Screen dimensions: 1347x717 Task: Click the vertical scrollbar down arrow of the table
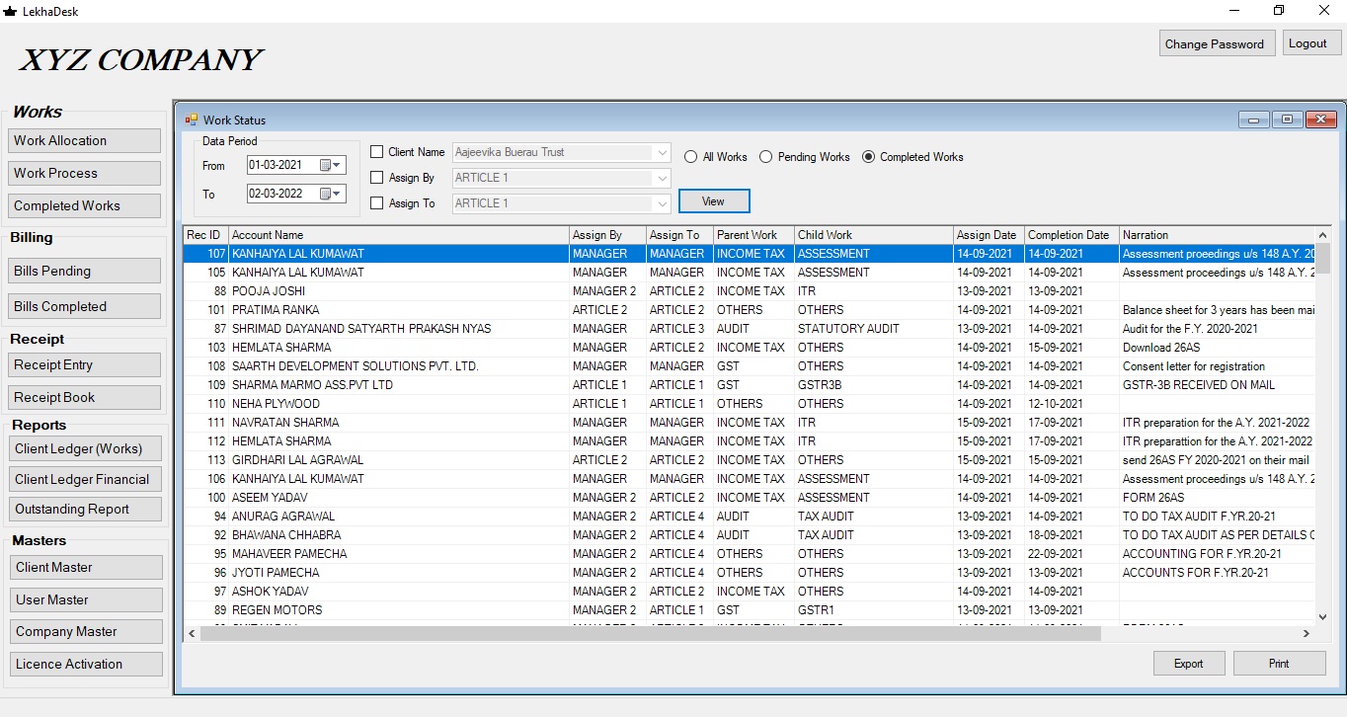1322,615
